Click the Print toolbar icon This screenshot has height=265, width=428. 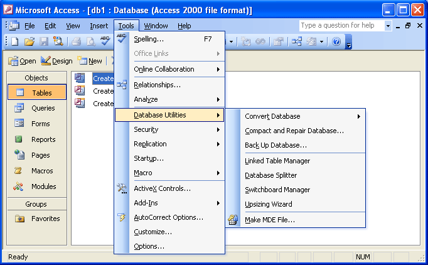[x=76, y=41]
